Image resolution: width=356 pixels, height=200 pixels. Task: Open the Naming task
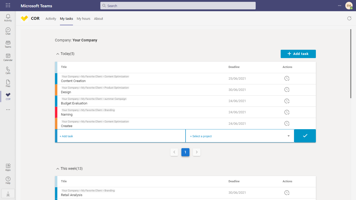[67, 115]
